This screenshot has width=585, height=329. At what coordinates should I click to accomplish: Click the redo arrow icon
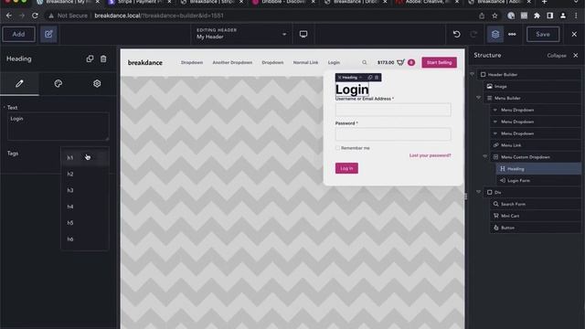pyautogui.click(x=473, y=35)
